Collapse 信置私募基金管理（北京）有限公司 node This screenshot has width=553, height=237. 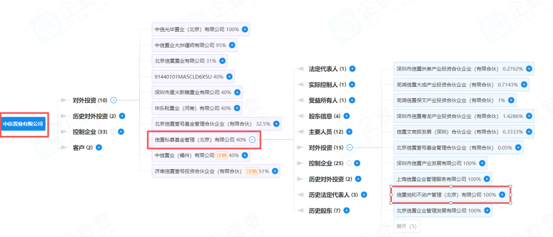[x=252, y=139]
